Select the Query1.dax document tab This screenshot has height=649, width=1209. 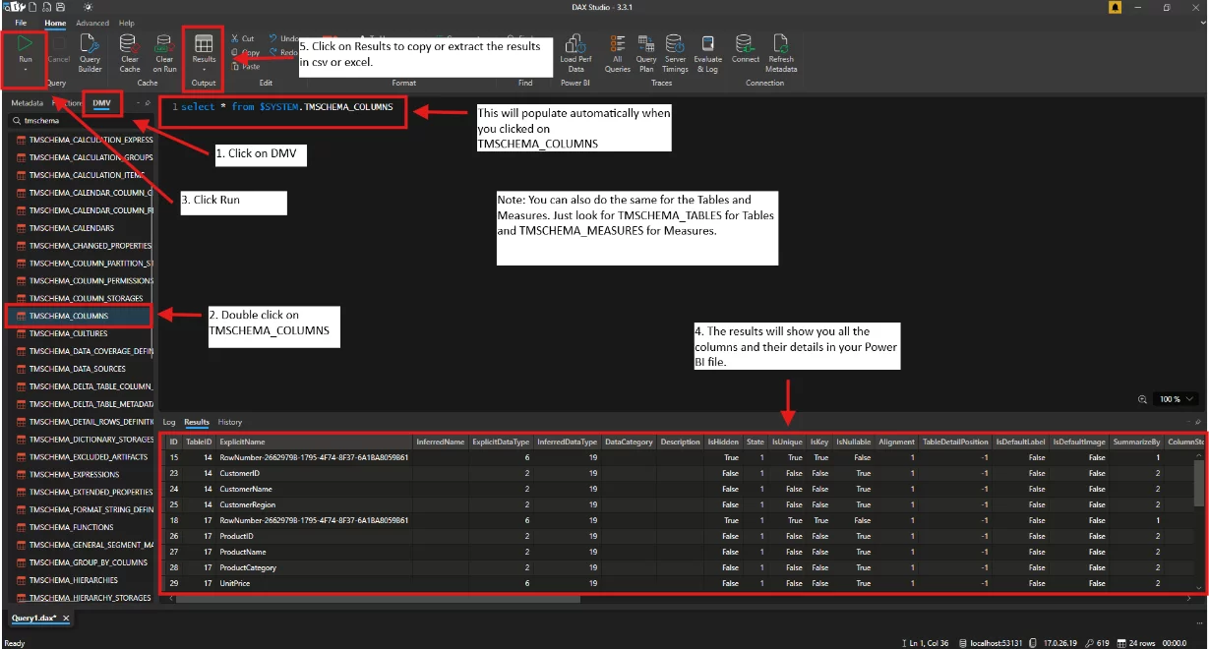pos(34,619)
